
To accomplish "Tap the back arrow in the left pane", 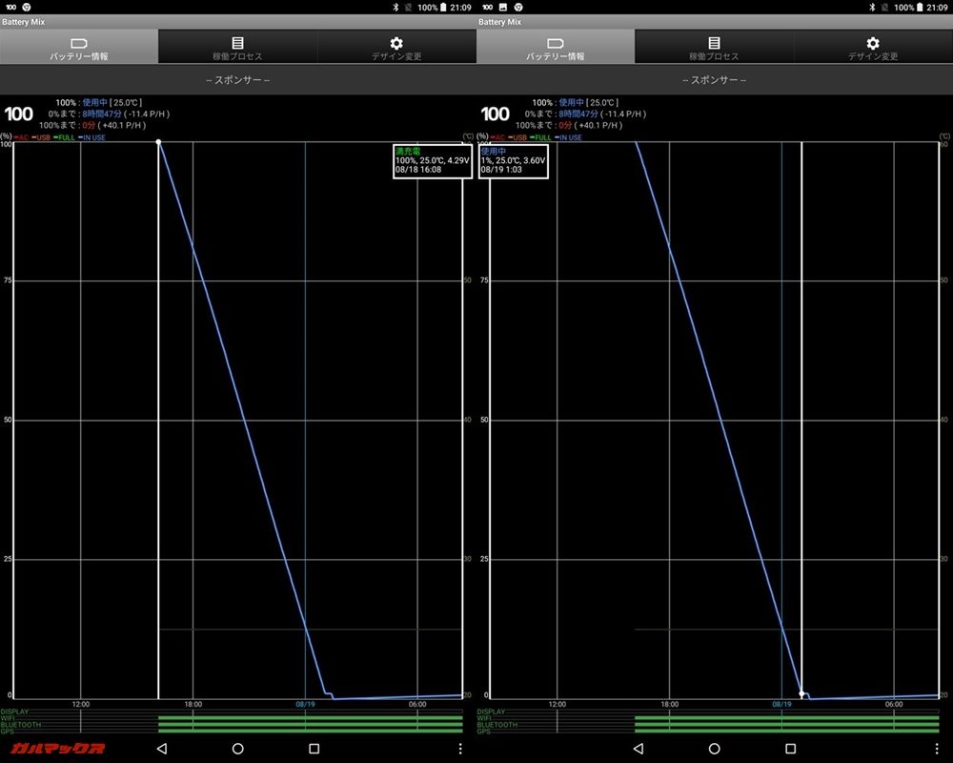I will click(x=161, y=749).
